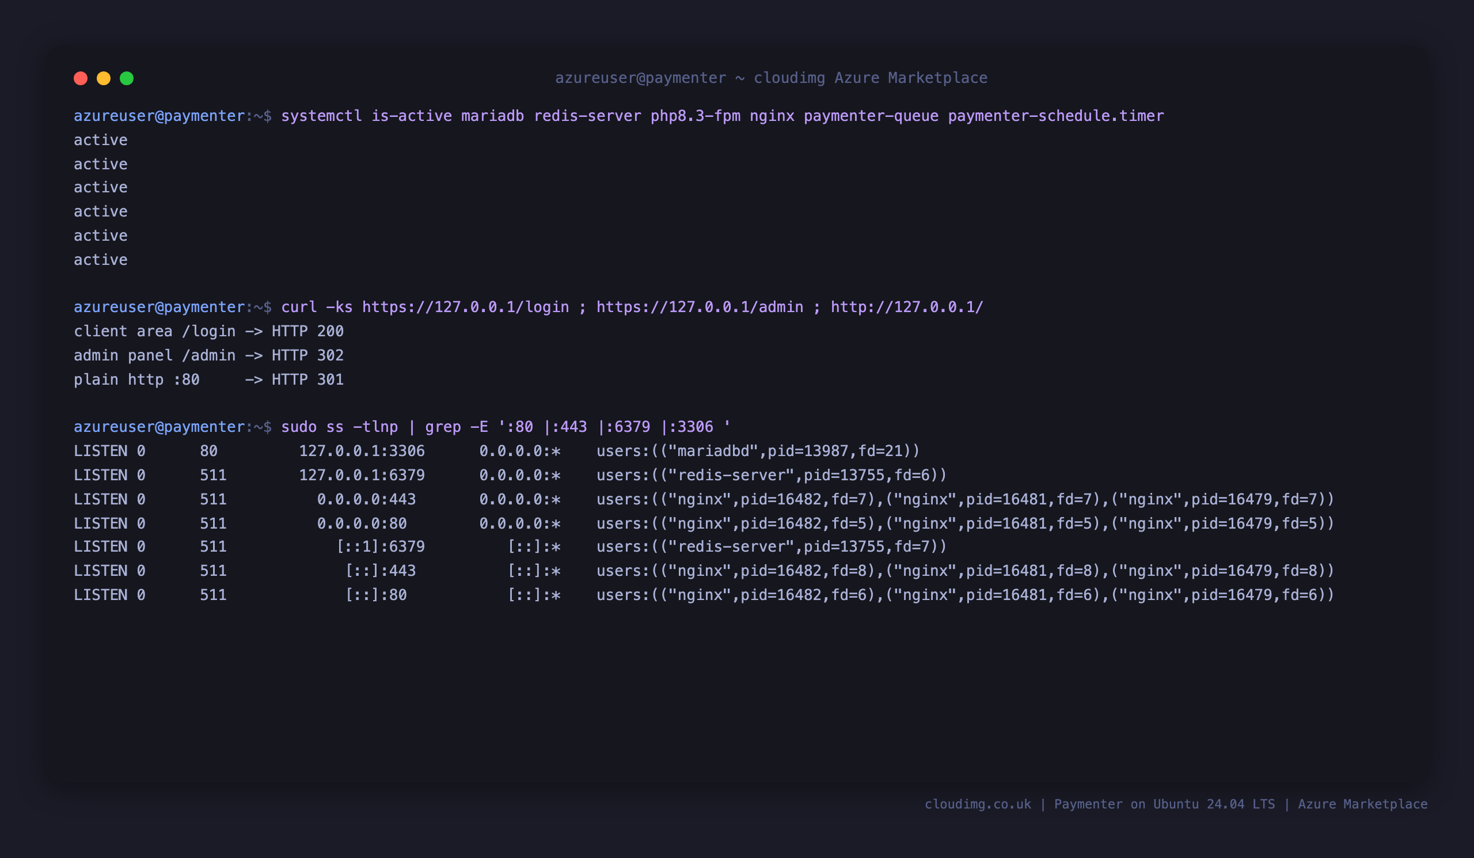Click the backlog value '80' in the mariadbd row

pos(209,451)
